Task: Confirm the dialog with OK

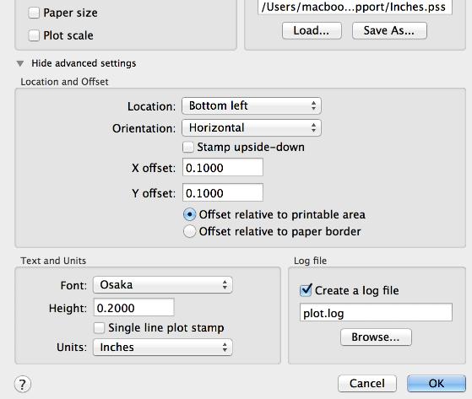Action: [x=437, y=383]
